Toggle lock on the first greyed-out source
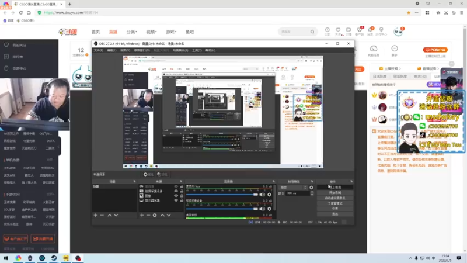 click(x=182, y=186)
